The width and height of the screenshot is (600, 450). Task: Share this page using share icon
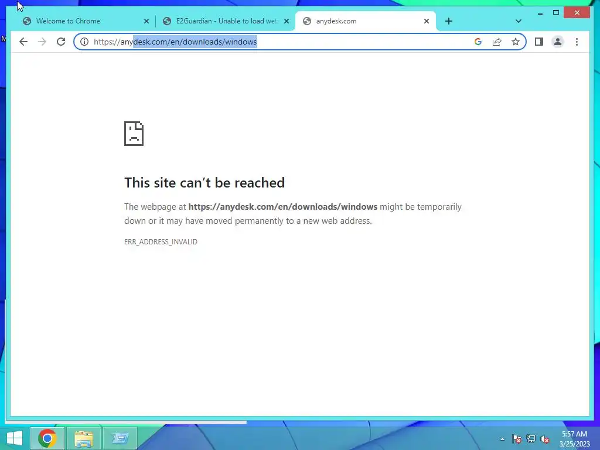pyautogui.click(x=497, y=42)
